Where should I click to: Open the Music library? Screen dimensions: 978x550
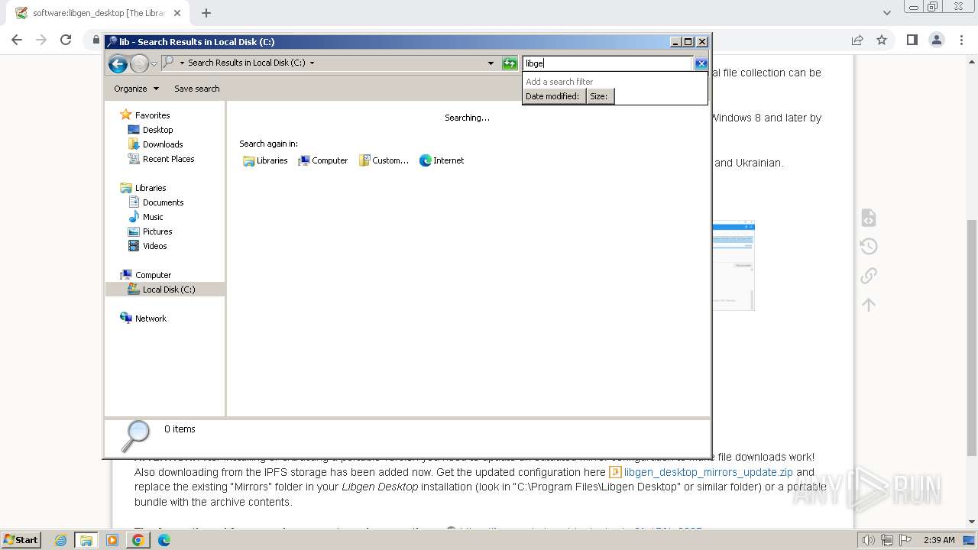[152, 217]
